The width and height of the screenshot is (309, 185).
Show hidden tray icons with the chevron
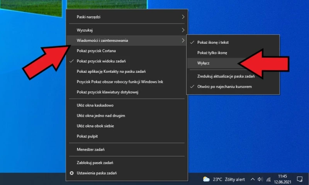click(252, 179)
